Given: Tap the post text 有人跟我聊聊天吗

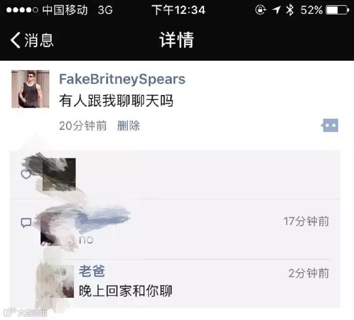Looking at the screenshot, I should (116, 101).
